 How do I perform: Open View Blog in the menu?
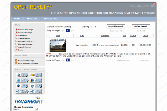[23, 35]
